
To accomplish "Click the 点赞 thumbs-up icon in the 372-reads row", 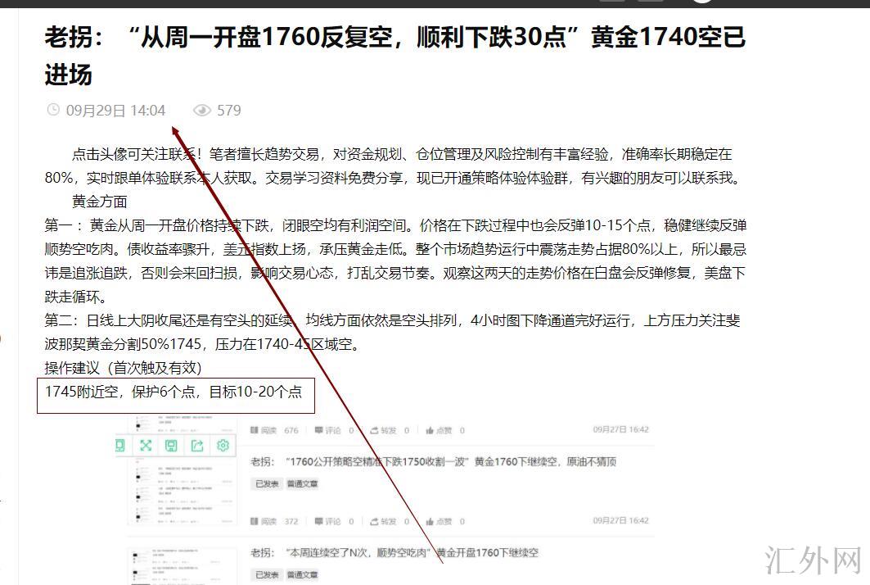I will pos(430,521).
